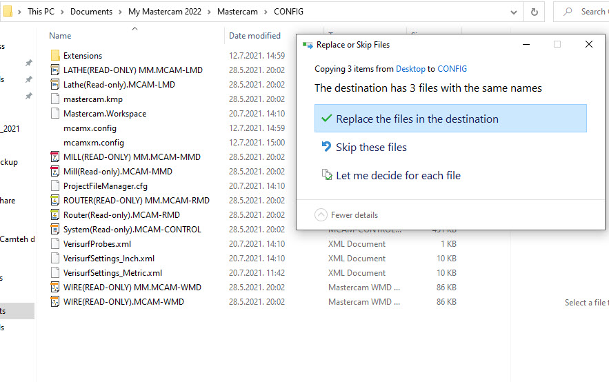The image size is (609, 382).
Task: Select Lathe(Read-only).MCAM-LMD file icon
Action: tap(55, 85)
